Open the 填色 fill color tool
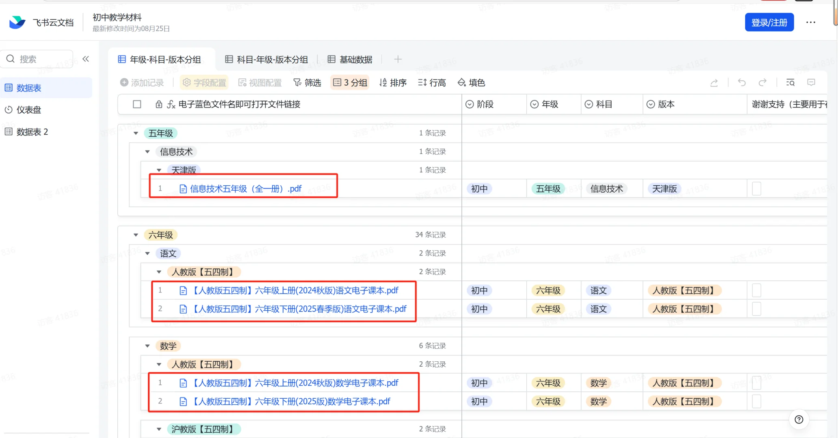 471,83
